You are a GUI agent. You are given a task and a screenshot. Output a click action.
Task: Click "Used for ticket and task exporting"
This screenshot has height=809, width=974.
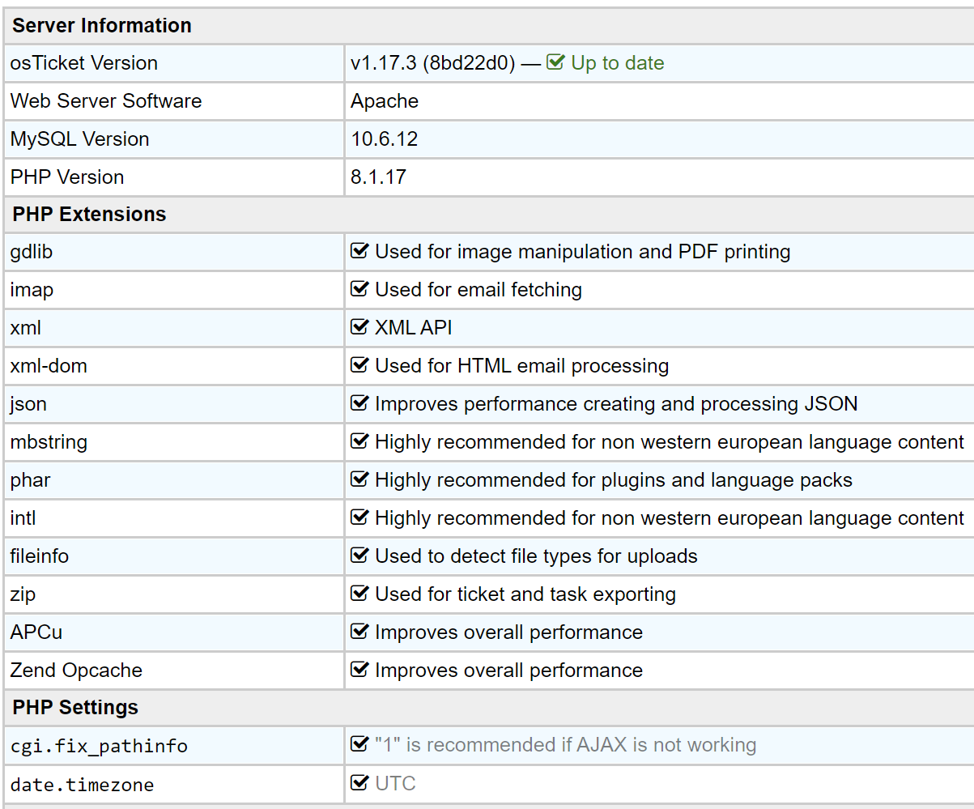[525, 594]
